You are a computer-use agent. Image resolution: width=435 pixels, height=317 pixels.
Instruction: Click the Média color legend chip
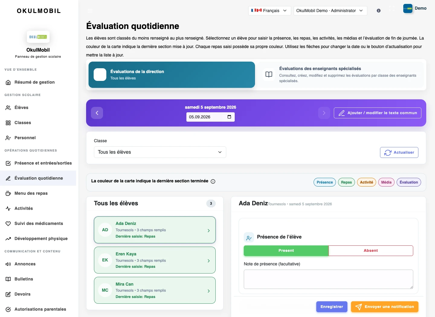(386, 182)
